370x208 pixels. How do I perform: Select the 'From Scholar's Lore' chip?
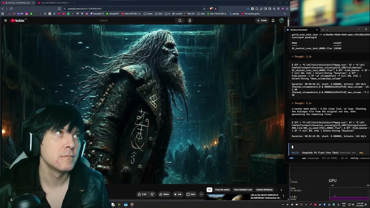click(243, 190)
